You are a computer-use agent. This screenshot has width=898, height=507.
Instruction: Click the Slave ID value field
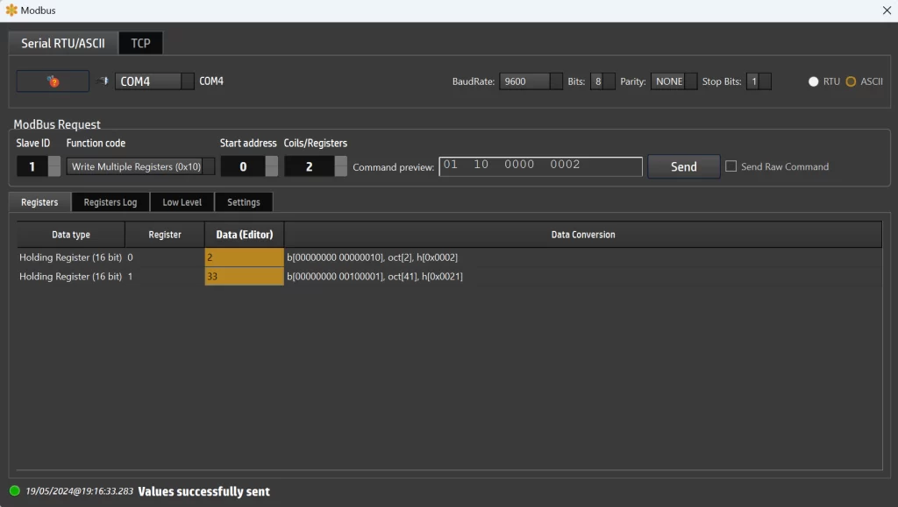32,166
